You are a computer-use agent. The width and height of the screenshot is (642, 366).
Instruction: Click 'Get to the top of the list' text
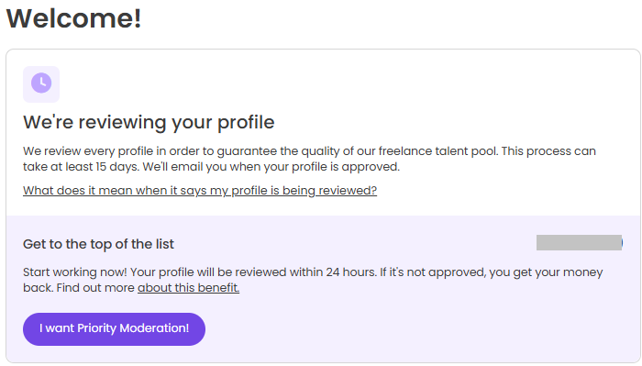[98, 244]
